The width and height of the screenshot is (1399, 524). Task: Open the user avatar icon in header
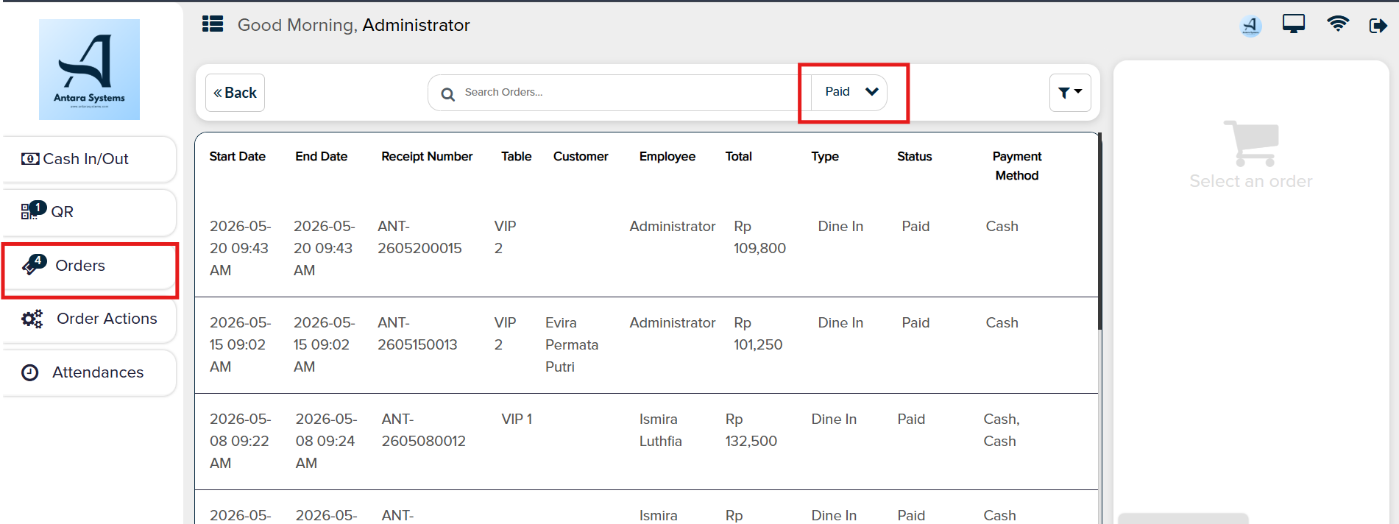click(x=1250, y=26)
